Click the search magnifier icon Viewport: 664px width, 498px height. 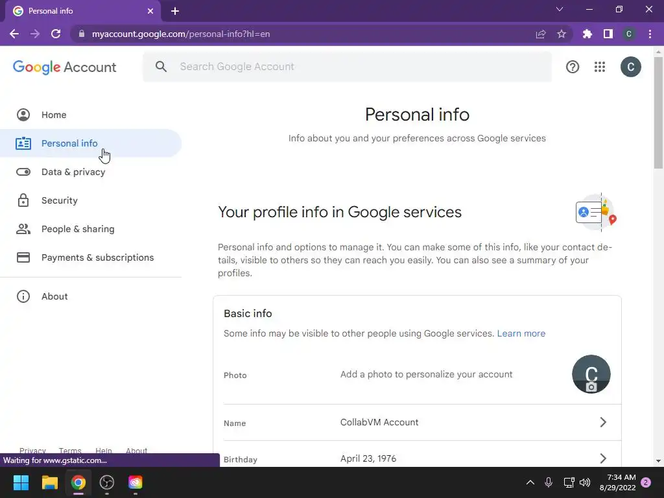coord(161,67)
